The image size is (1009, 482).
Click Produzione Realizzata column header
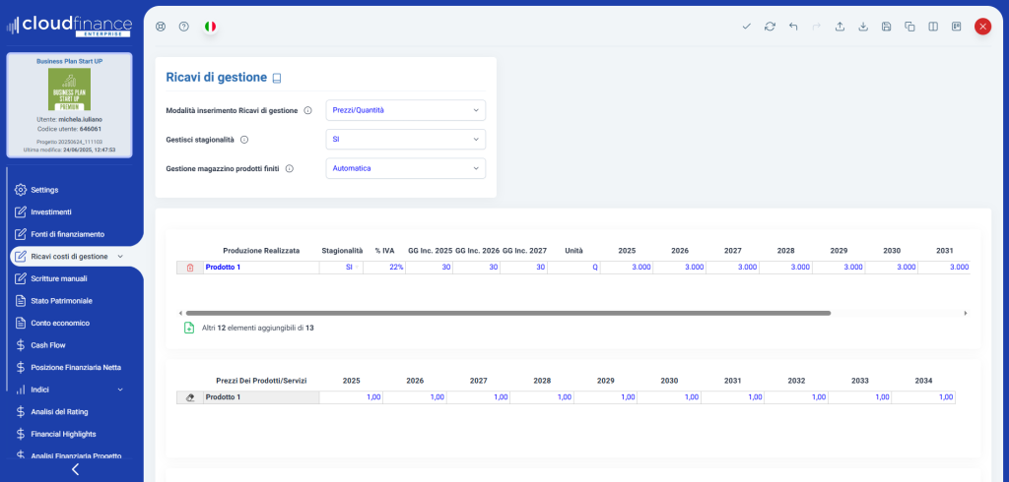(261, 251)
